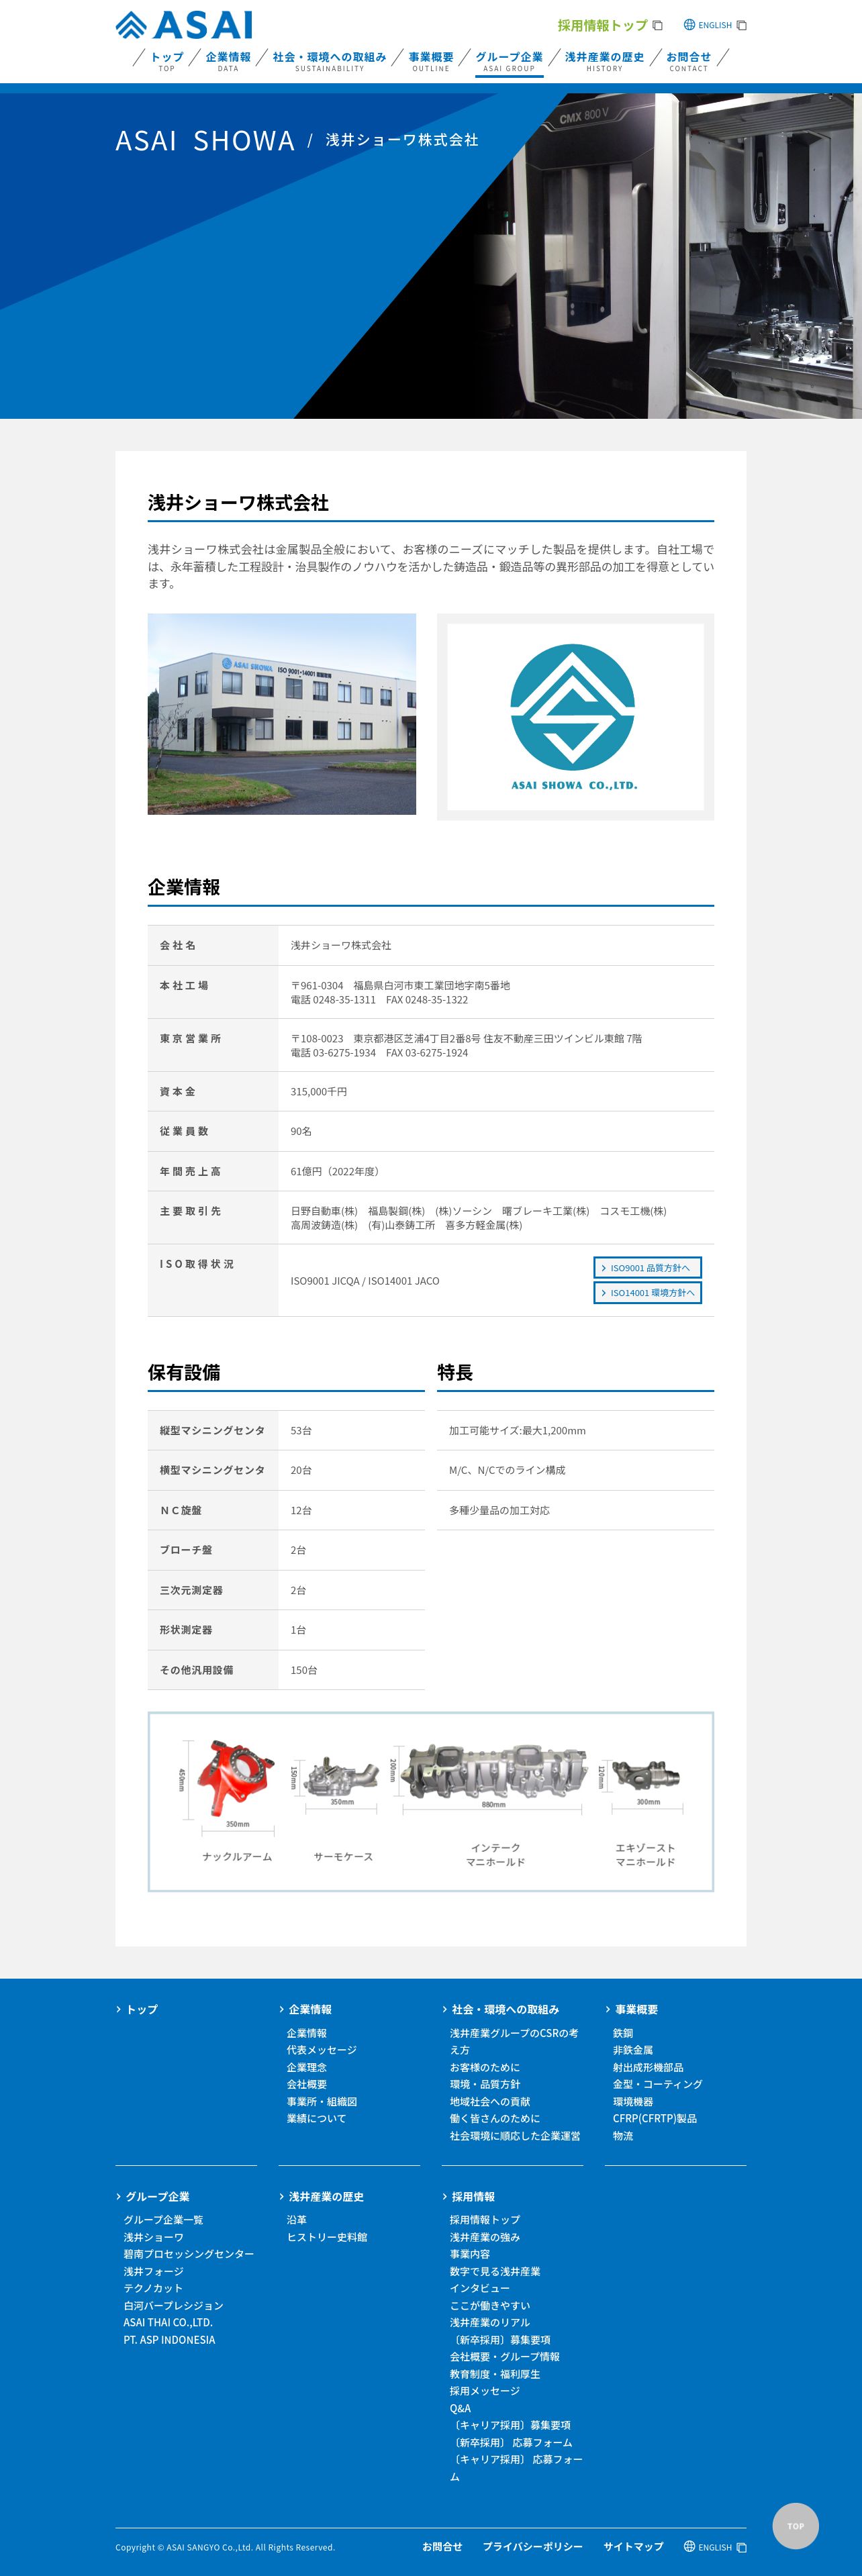Open footer 会社概要 link

click(306, 2084)
